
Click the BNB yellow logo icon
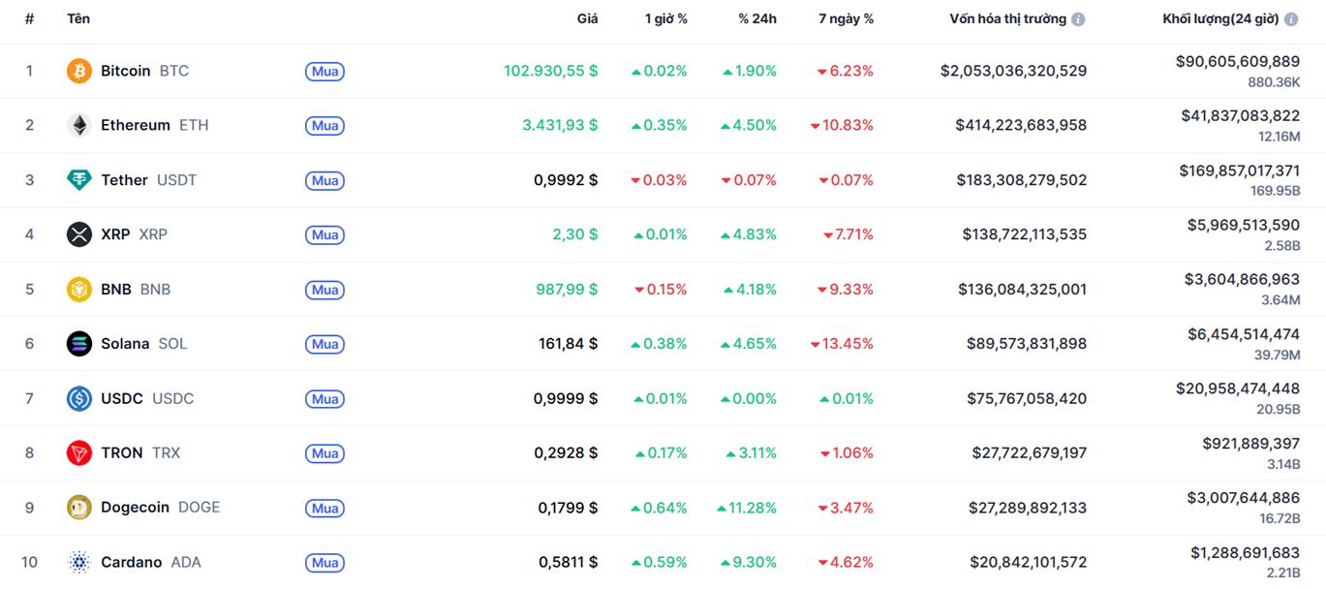[79, 290]
